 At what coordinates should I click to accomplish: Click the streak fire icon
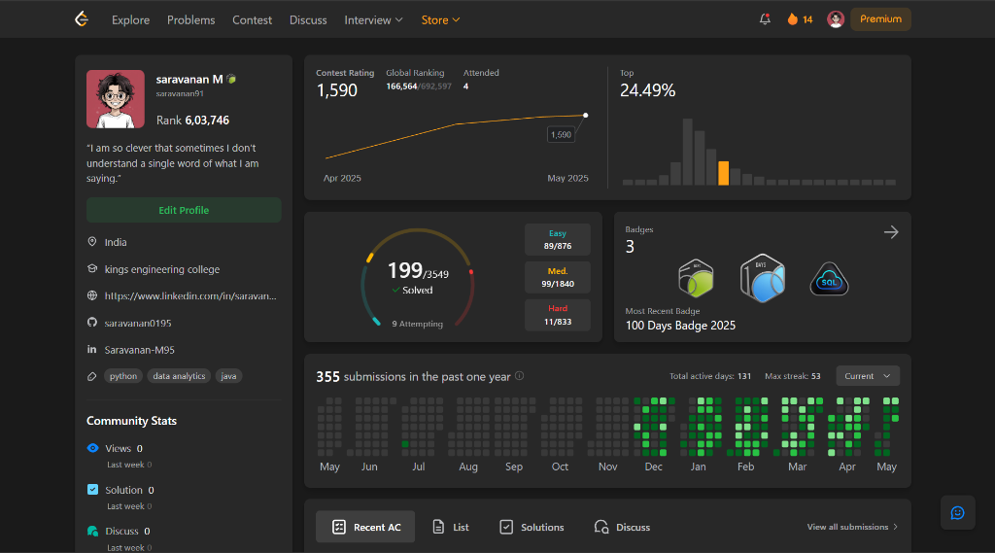[793, 19]
